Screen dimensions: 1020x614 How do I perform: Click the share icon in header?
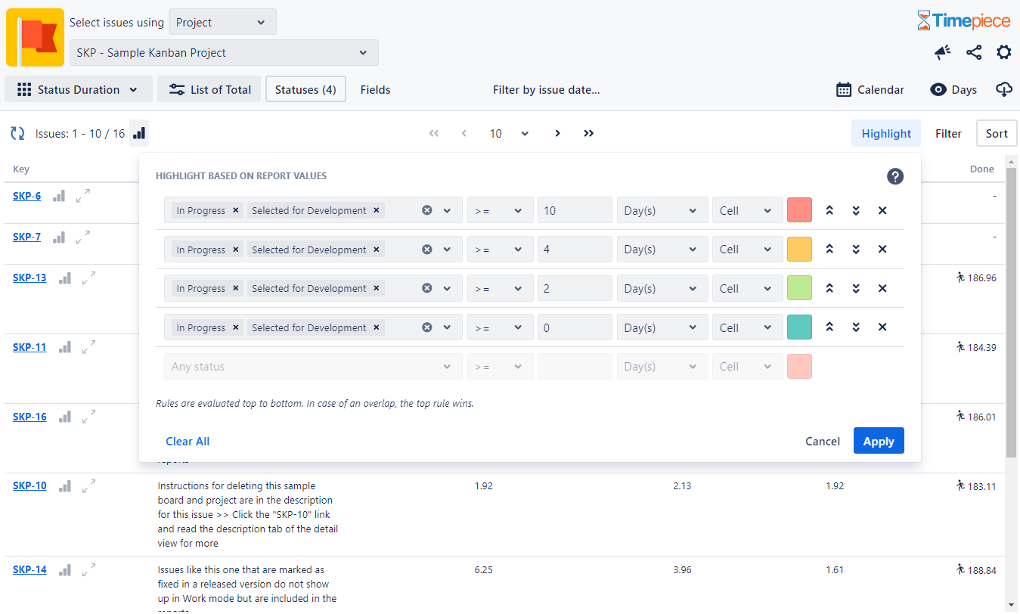(x=974, y=52)
